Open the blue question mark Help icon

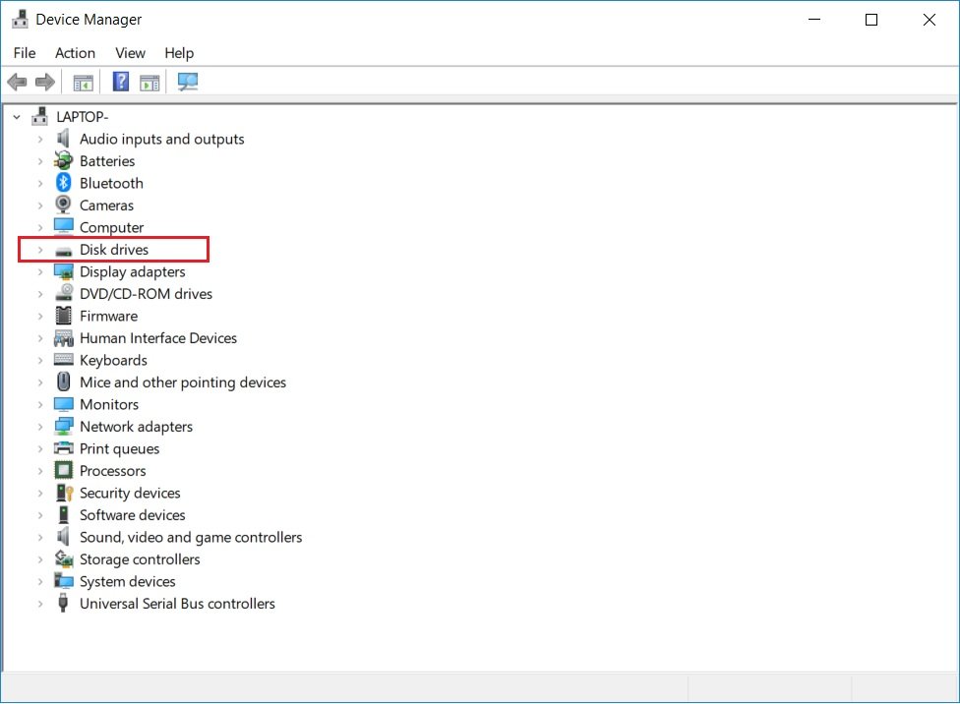[x=121, y=82]
